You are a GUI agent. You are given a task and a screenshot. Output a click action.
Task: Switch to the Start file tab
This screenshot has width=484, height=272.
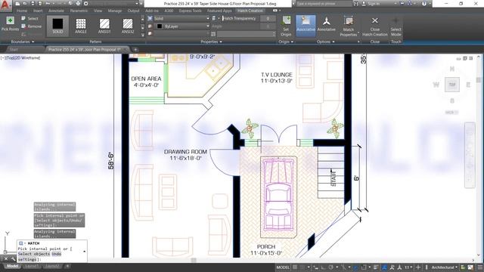(x=14, y=49)
